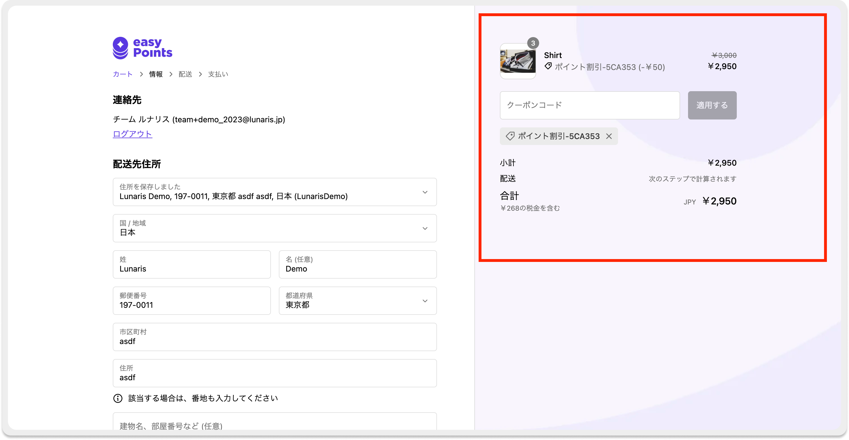Viewport: 849px width, 440px height.
Task: Click the tag icon in the applied coupon chip
Action: 510,136
